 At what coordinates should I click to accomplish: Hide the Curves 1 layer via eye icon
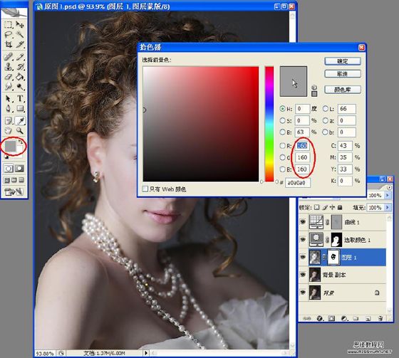pos(303,222)
